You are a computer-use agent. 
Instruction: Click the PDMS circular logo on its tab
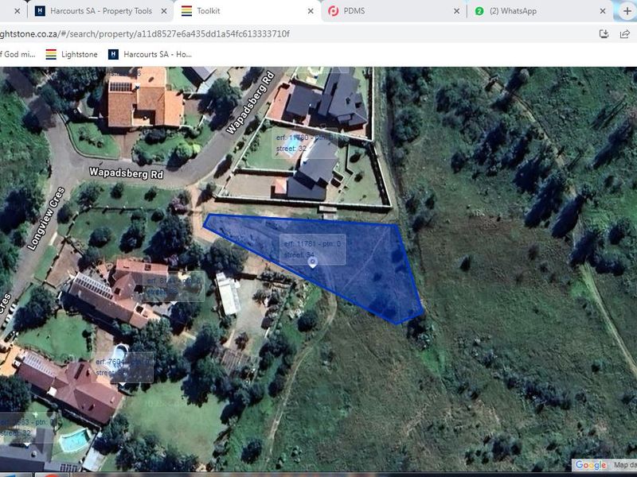point(332,12)
